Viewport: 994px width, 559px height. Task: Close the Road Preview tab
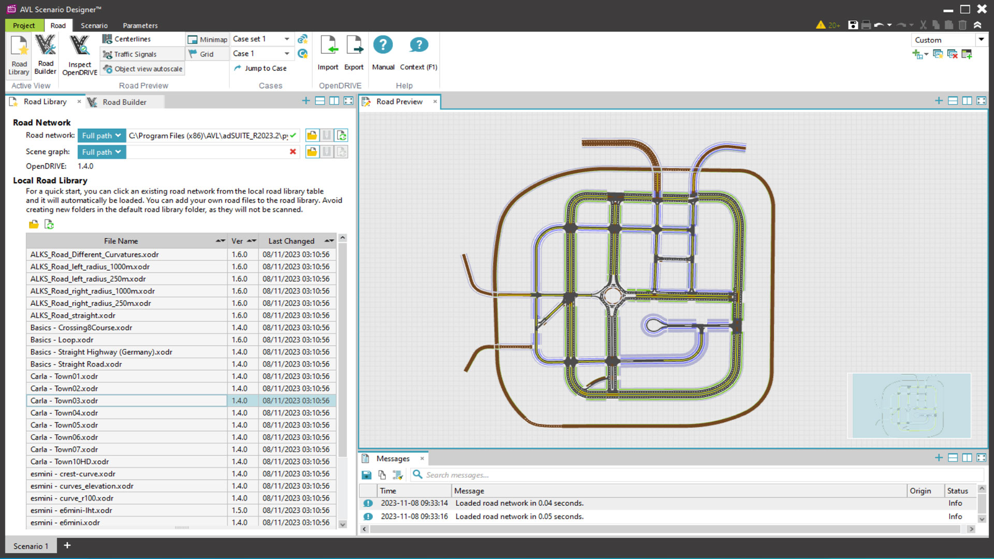(435, 101)
